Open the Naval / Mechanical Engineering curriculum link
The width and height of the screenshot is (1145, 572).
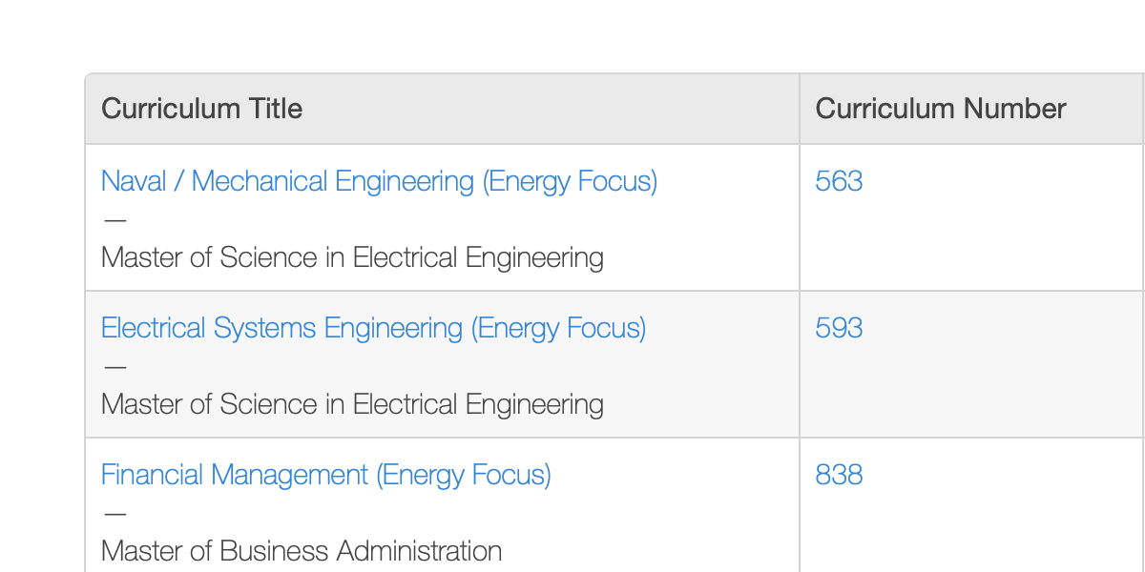pos(379,181)
